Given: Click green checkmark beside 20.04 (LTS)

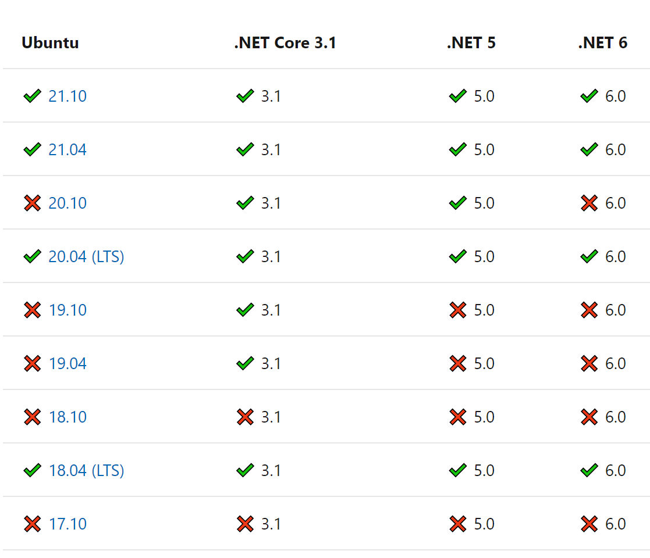Looking at the screenshot, I should click(x=33, y=257).
